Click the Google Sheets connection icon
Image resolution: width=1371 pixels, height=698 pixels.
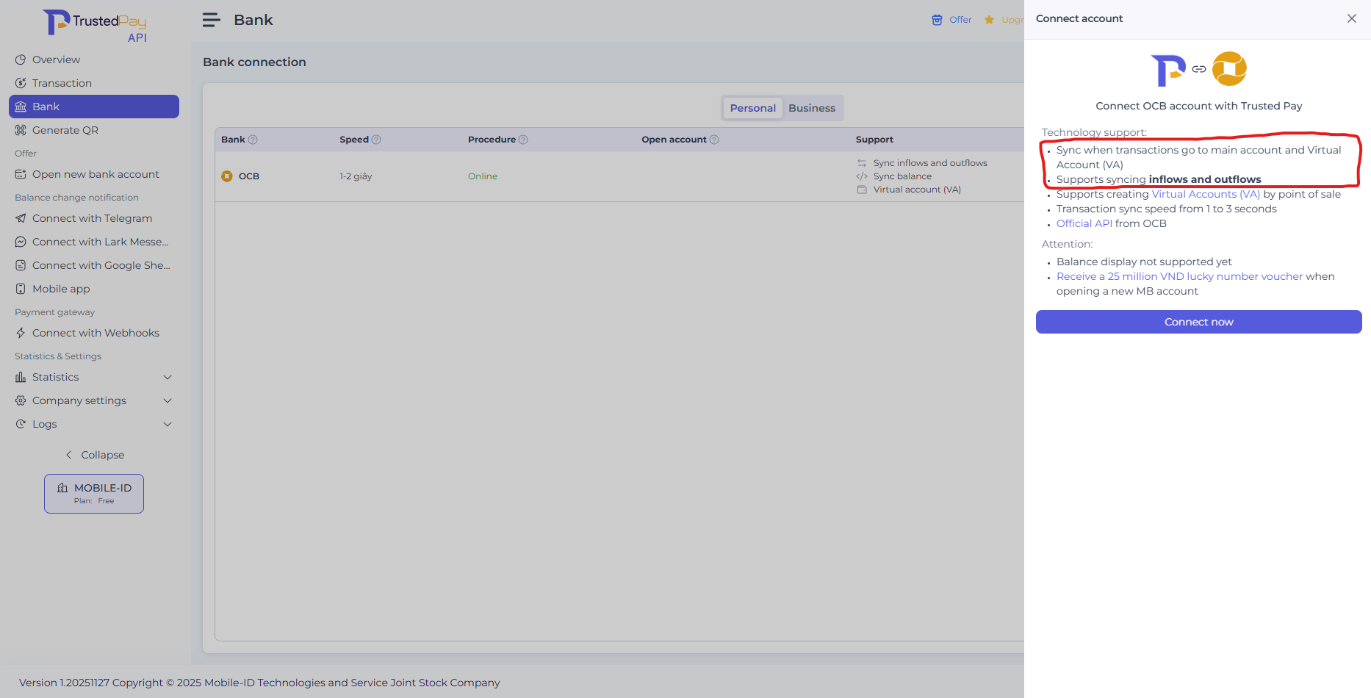(21, 265)
